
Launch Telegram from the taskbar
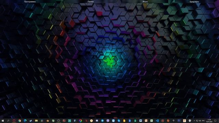pos(102,121)
